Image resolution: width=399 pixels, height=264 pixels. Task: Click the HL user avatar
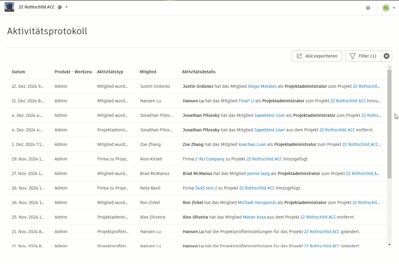click(386, 8)
